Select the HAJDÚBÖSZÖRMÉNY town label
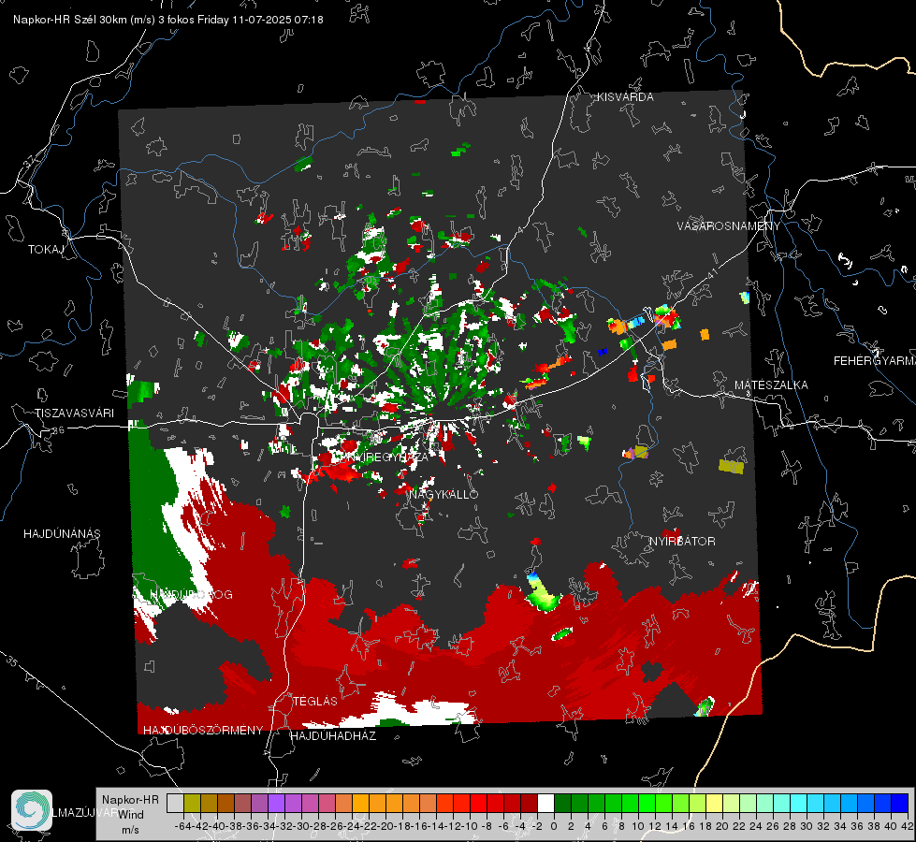Viewport: 916px width, 842px height. 203,731
